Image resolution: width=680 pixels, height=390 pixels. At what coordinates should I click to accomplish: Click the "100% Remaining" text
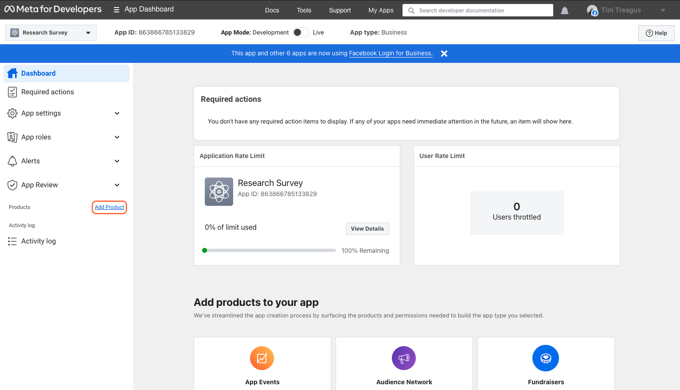(365, 251)
